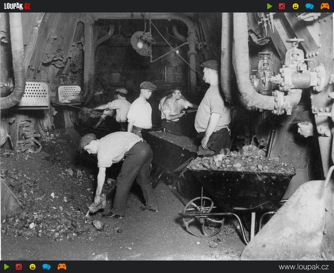The width and height of the screenshot is (334, 273).
Task: Open the www.loupak.cz link
Action: point(304,267)
